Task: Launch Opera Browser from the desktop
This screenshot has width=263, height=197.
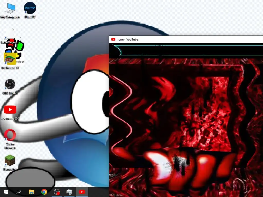Action: (10, 139)
